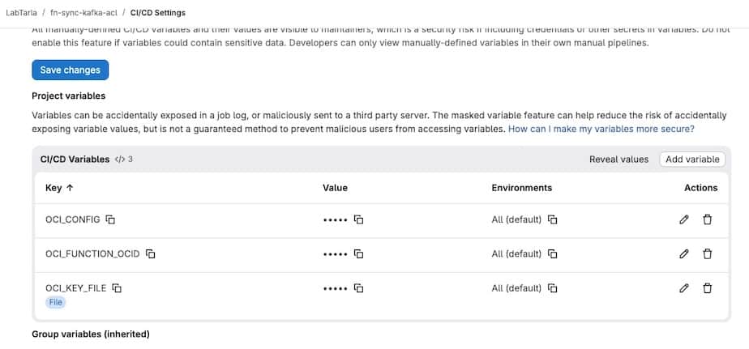Copy environment scope of OCI_KEY_FILE

click(553, 288)
